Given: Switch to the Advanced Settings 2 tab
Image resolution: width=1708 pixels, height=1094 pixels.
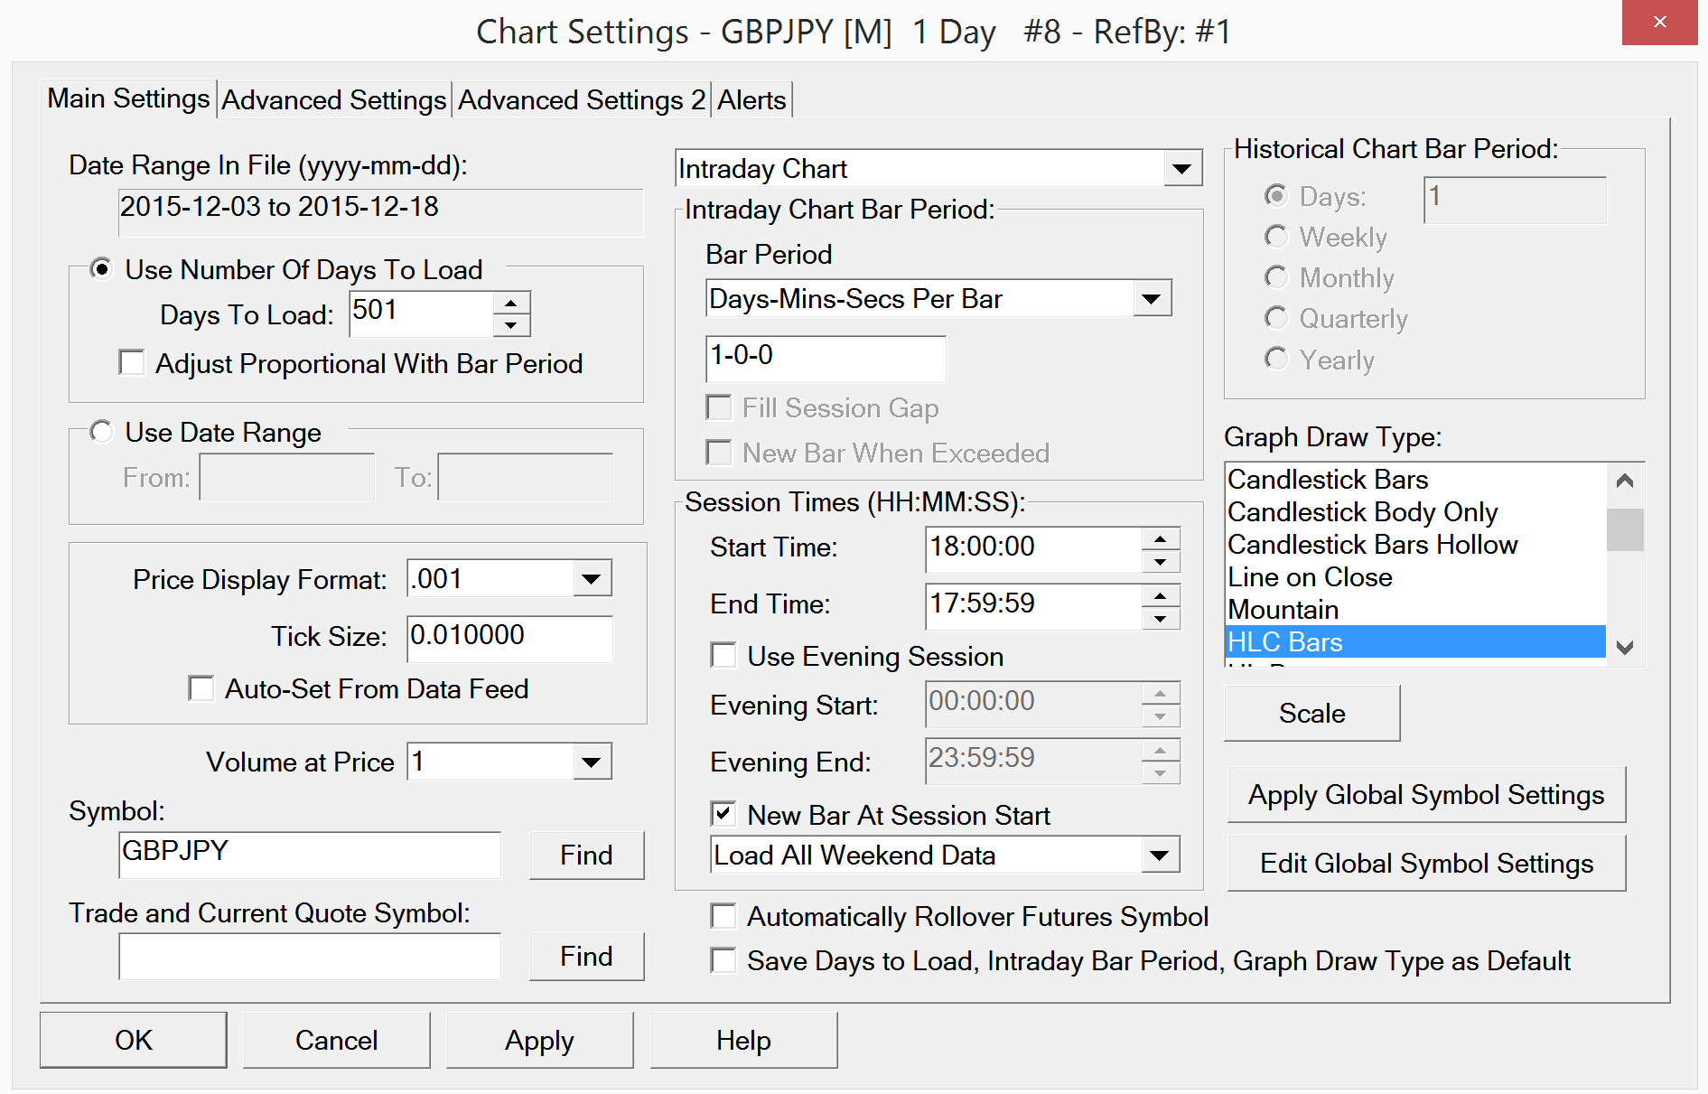Looking at the screenshot, I should point(581,100).
